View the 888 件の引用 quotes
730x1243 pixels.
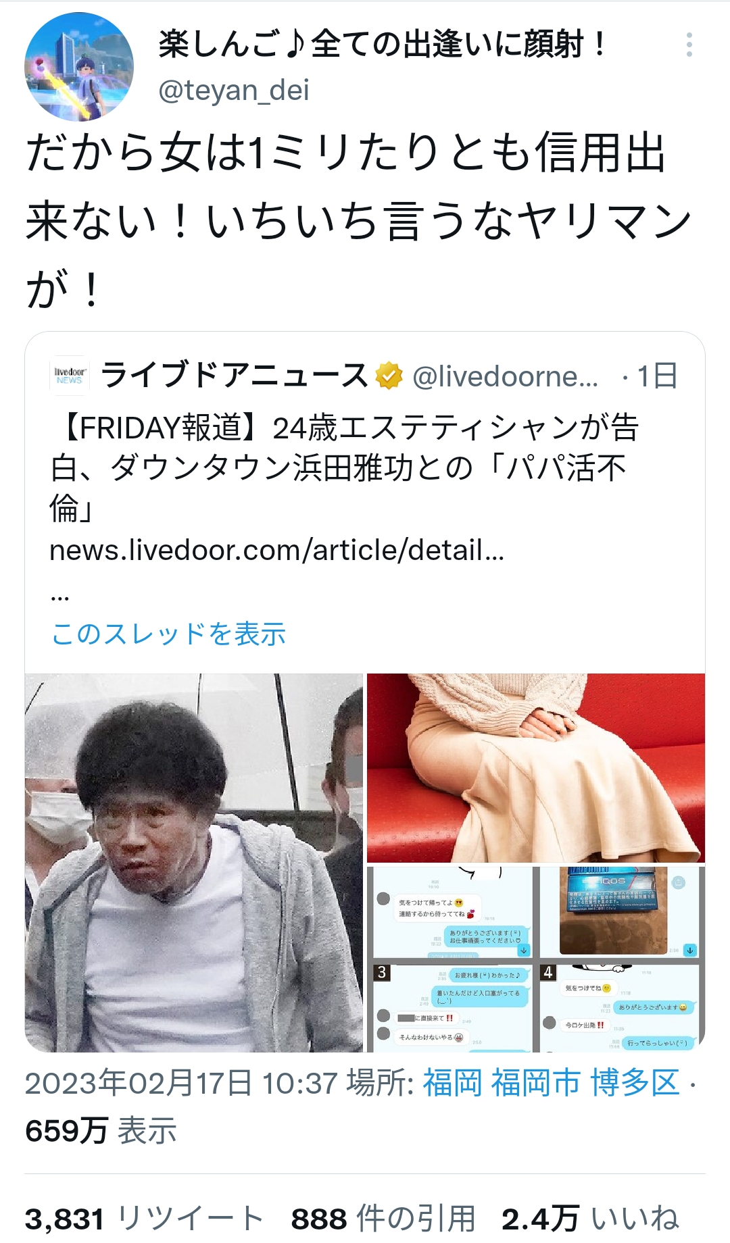383,1219
